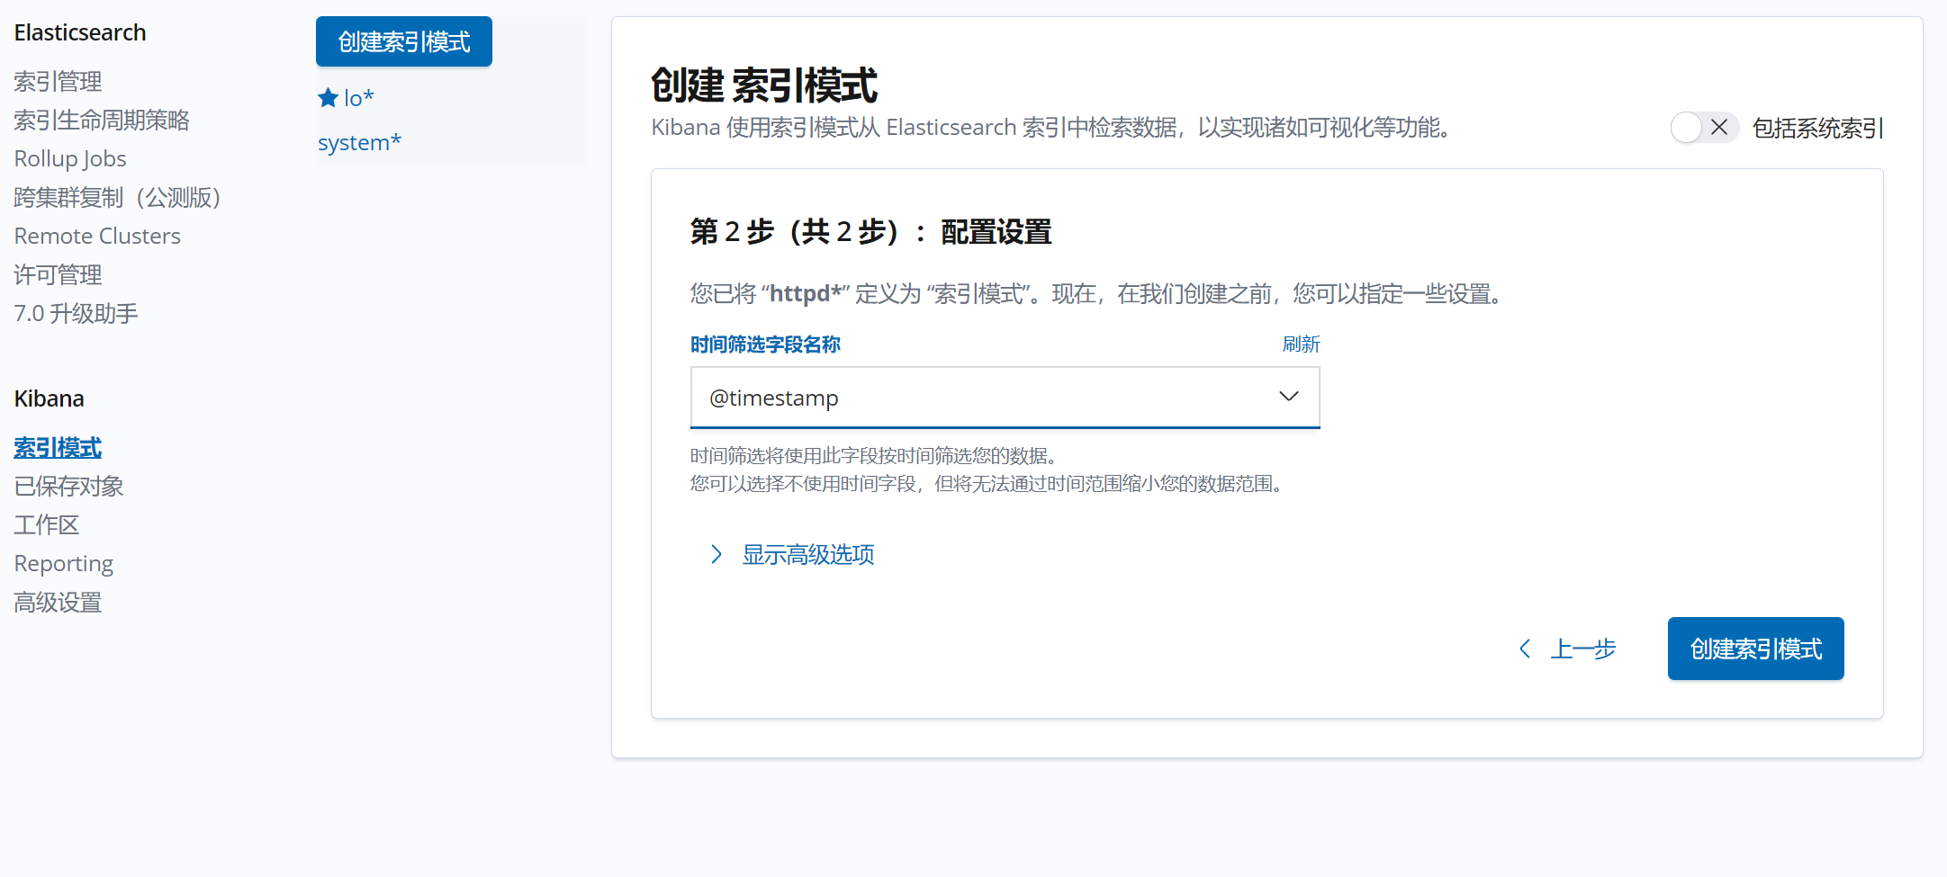Open 已保存对象 under Kibana
1947x877 pixels.
pos(68,487)
